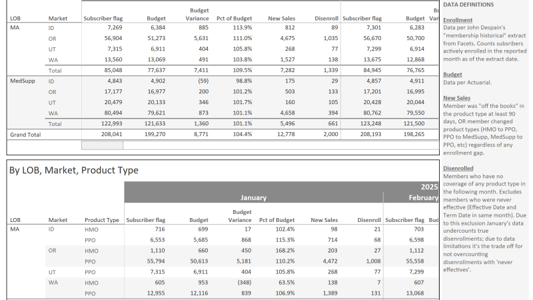Click the Disenrolled definition heading
Image resolution: width=533 pixels, height=300 pixels.
458,169
